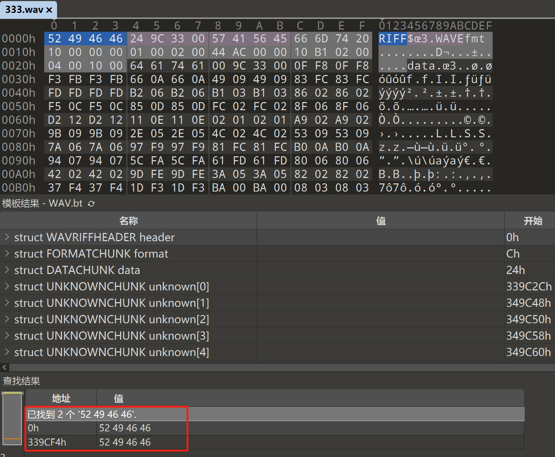
Task: Select the 已找到 2 个 summary row
Action: point(275,414)
